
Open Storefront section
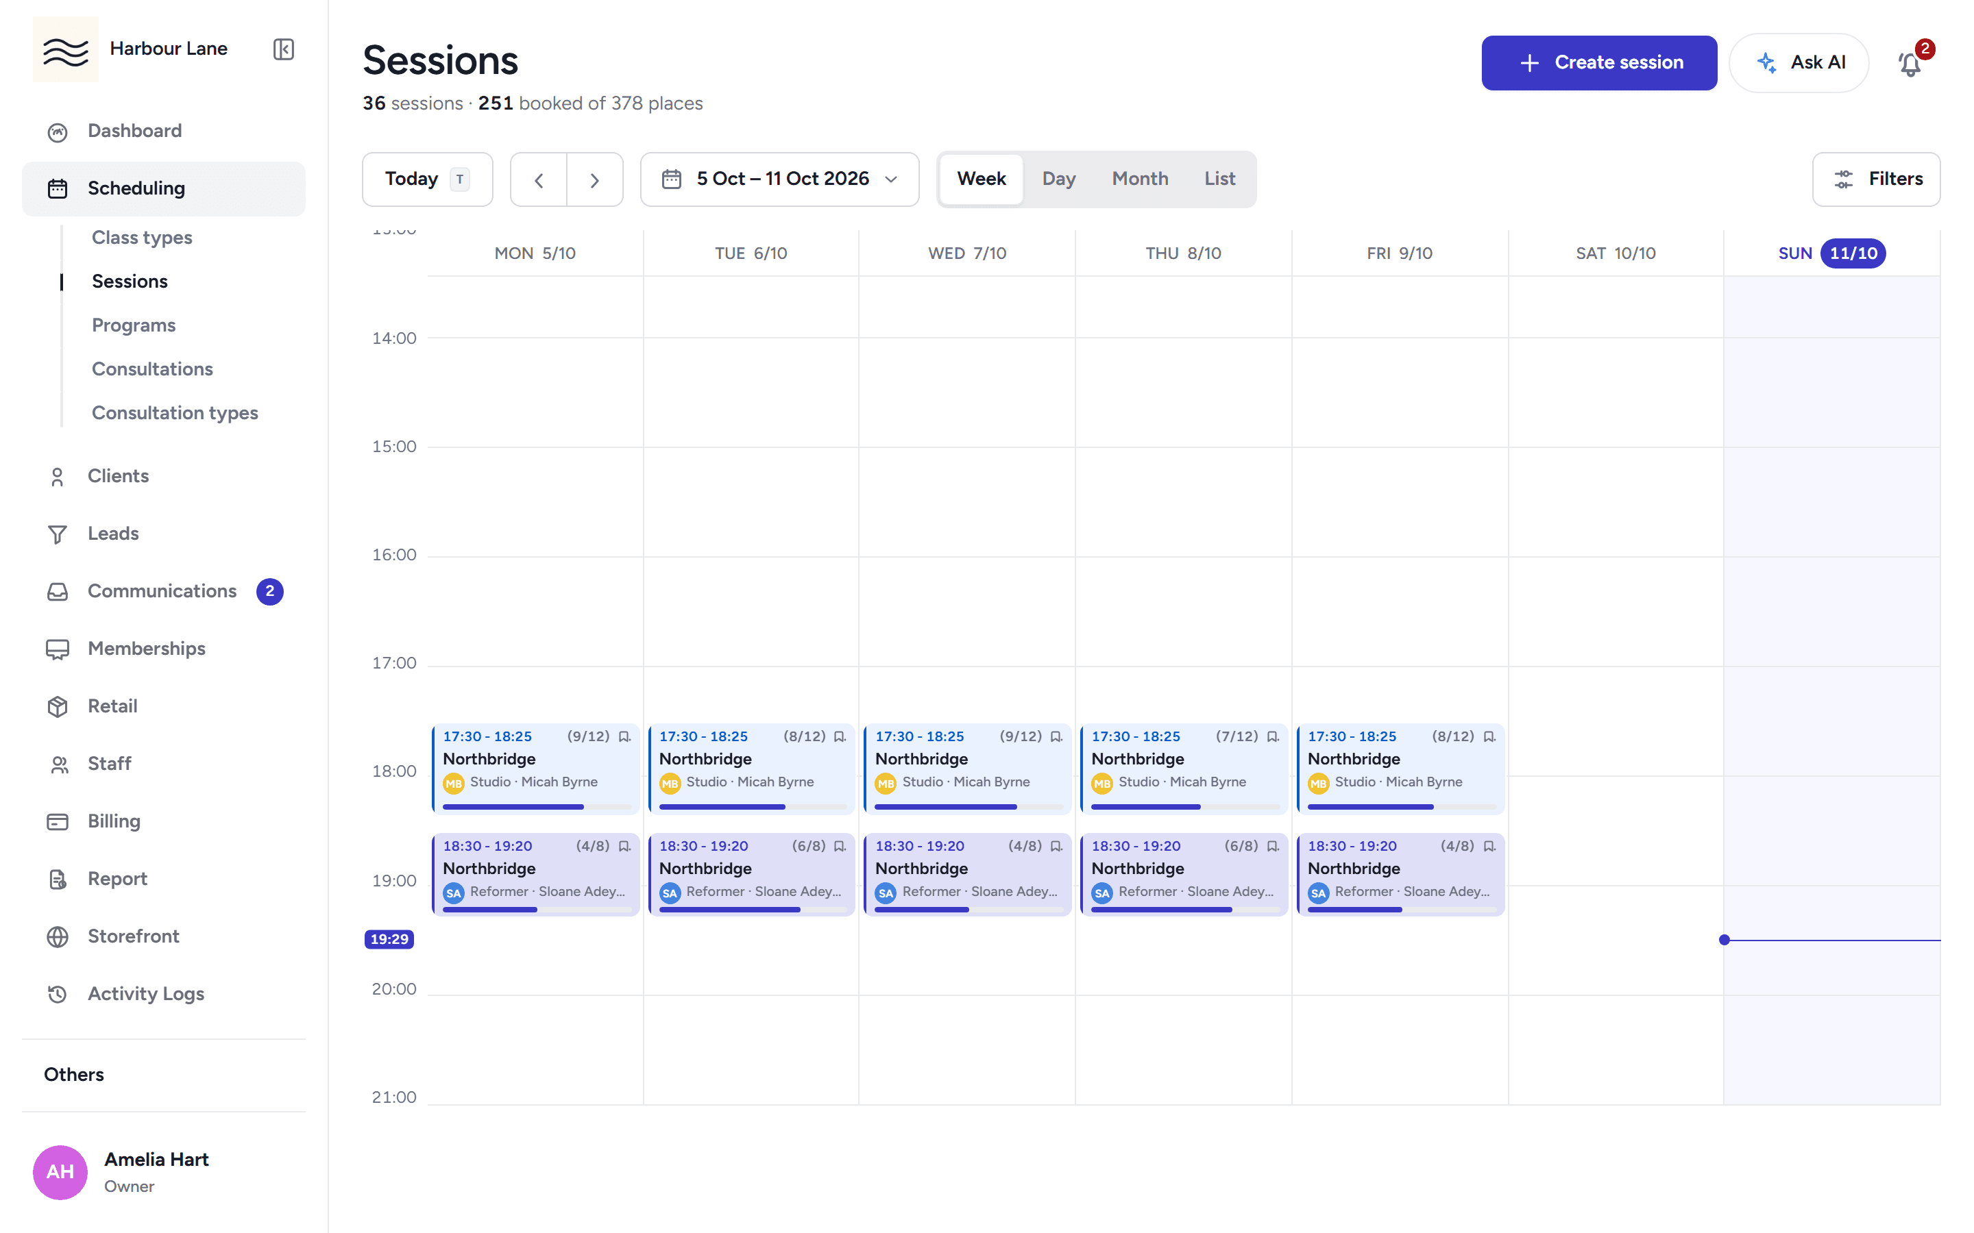(163, 936)
